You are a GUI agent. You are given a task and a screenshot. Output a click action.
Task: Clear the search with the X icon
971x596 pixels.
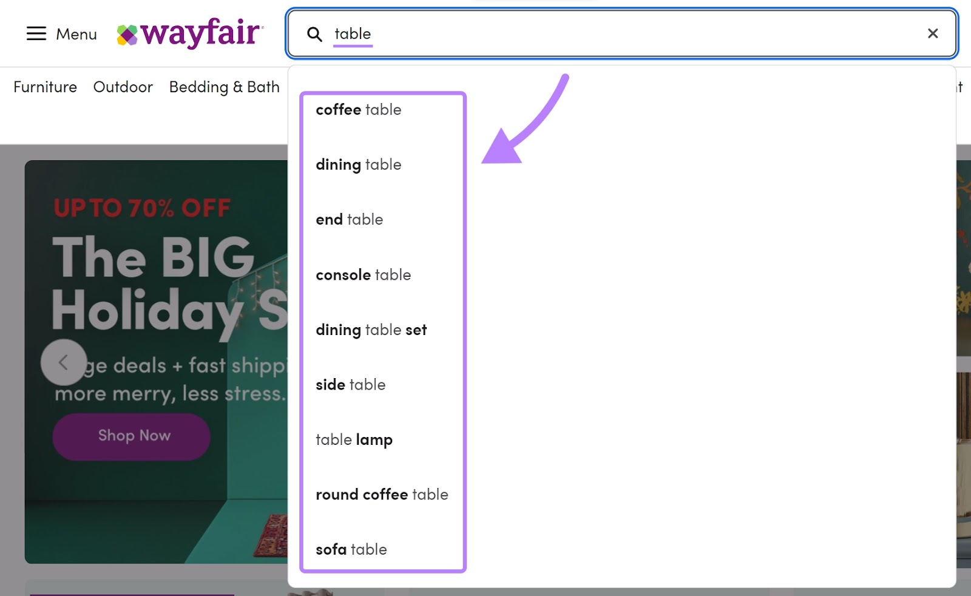[x=933, y=33]
